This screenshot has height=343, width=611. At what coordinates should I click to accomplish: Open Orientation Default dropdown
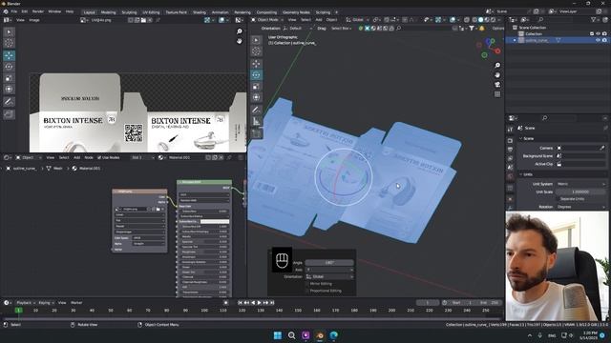298,29
